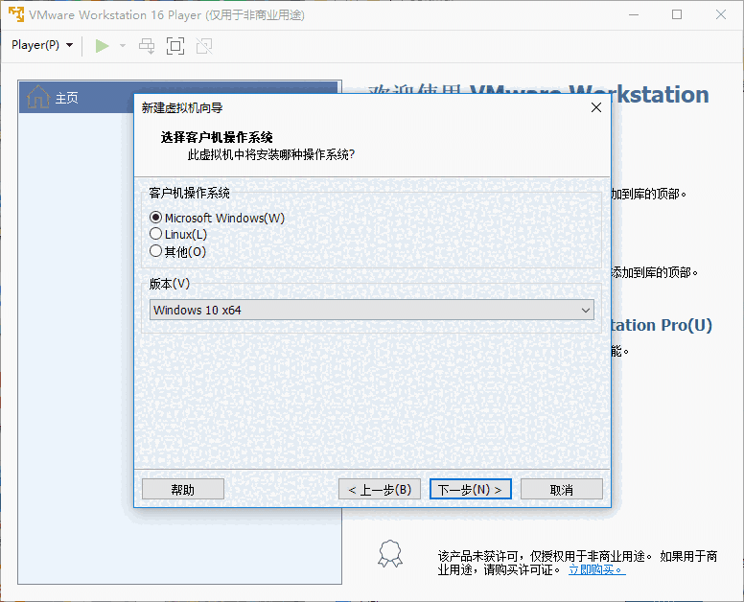This screenshot has height=602, width=744.
Task: Click the VMware Workstation logo in title bar
Action: (x=16, y=14)
